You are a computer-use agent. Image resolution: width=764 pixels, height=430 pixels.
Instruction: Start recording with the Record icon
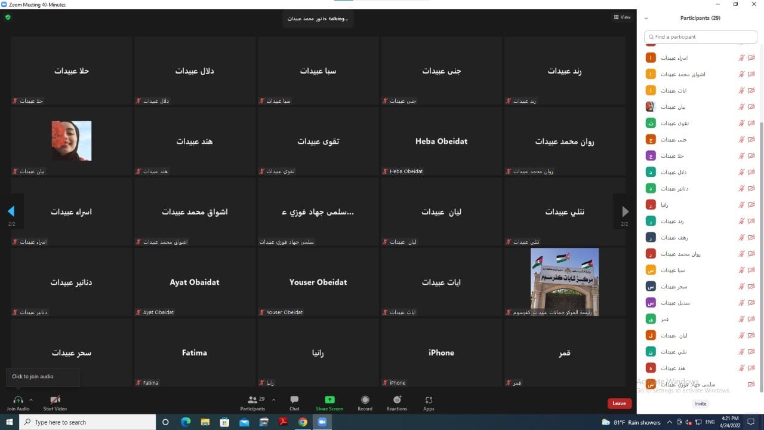pos(365,400)
